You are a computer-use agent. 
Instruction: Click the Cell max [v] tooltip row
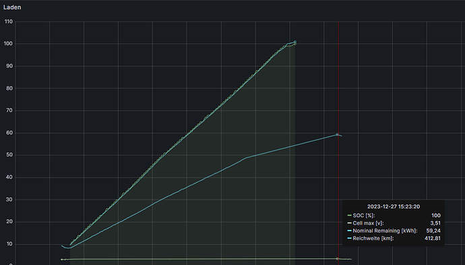394,223
